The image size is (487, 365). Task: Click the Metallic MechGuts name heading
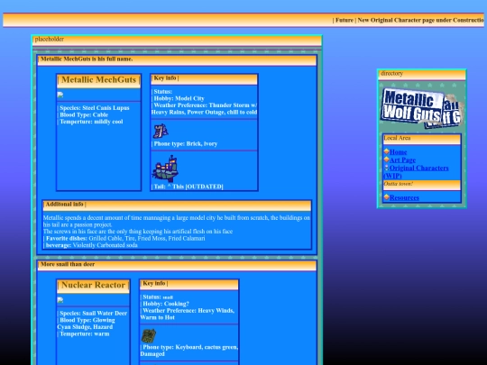(99, 80)
